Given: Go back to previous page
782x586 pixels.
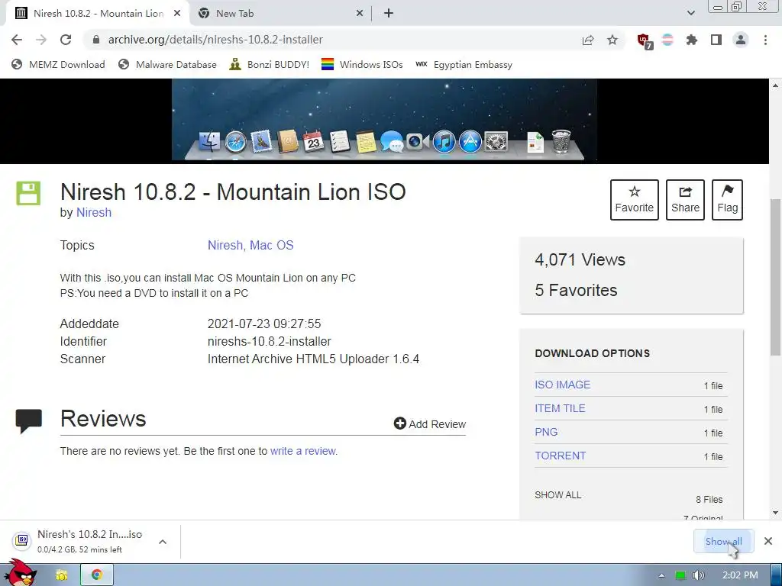Looking at the screenshot, I should click(x=17, y=40).
